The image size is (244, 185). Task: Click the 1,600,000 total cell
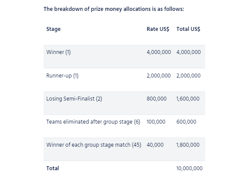[188, 99]
